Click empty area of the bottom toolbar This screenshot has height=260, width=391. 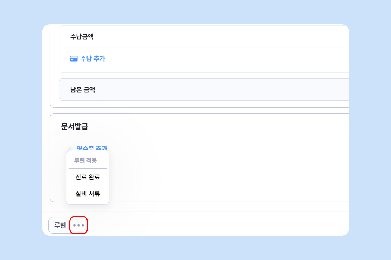pyautogui.click(x=223, y=225)
